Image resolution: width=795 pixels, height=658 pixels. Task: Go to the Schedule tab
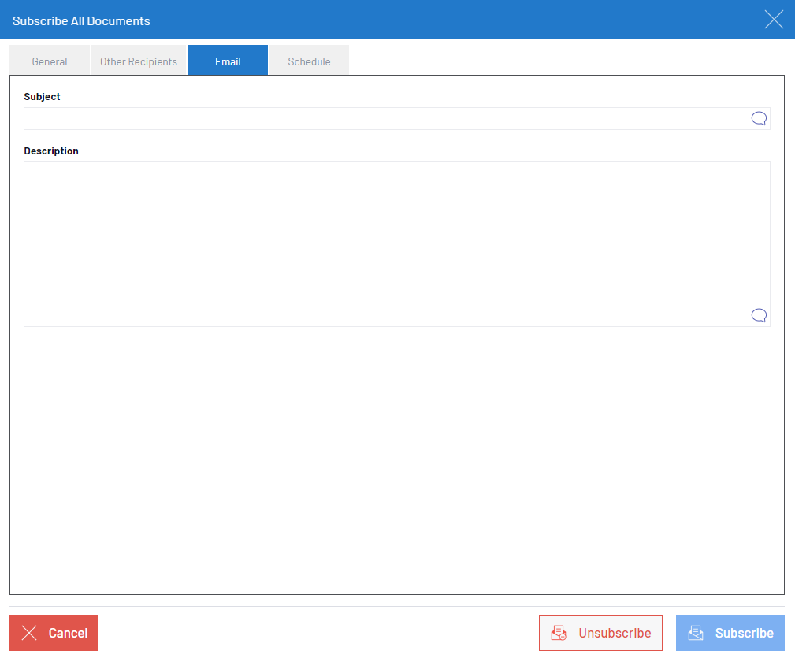(x=309, y=61)
